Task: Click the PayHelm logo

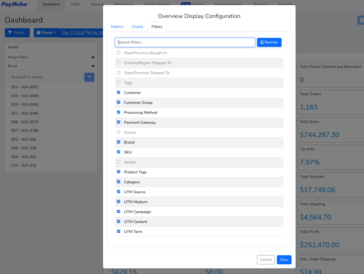Action: (x=14, y=4)
